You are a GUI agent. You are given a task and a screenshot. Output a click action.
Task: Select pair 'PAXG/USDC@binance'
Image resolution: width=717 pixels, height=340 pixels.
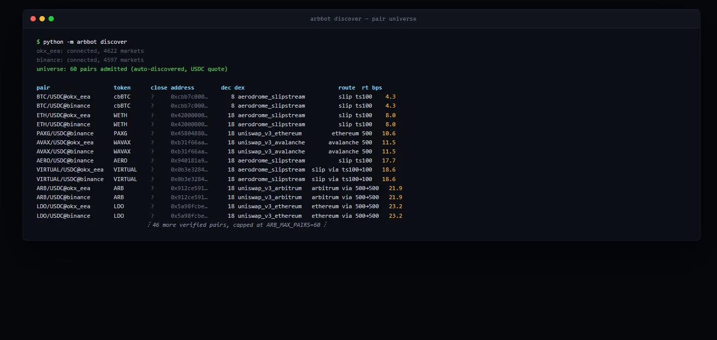pos(65,133)
